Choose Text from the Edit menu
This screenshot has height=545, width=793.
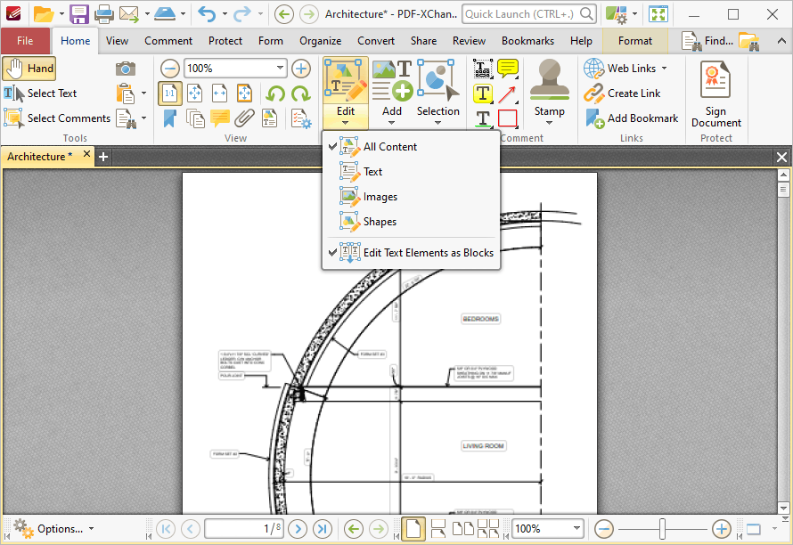(411, 172)
